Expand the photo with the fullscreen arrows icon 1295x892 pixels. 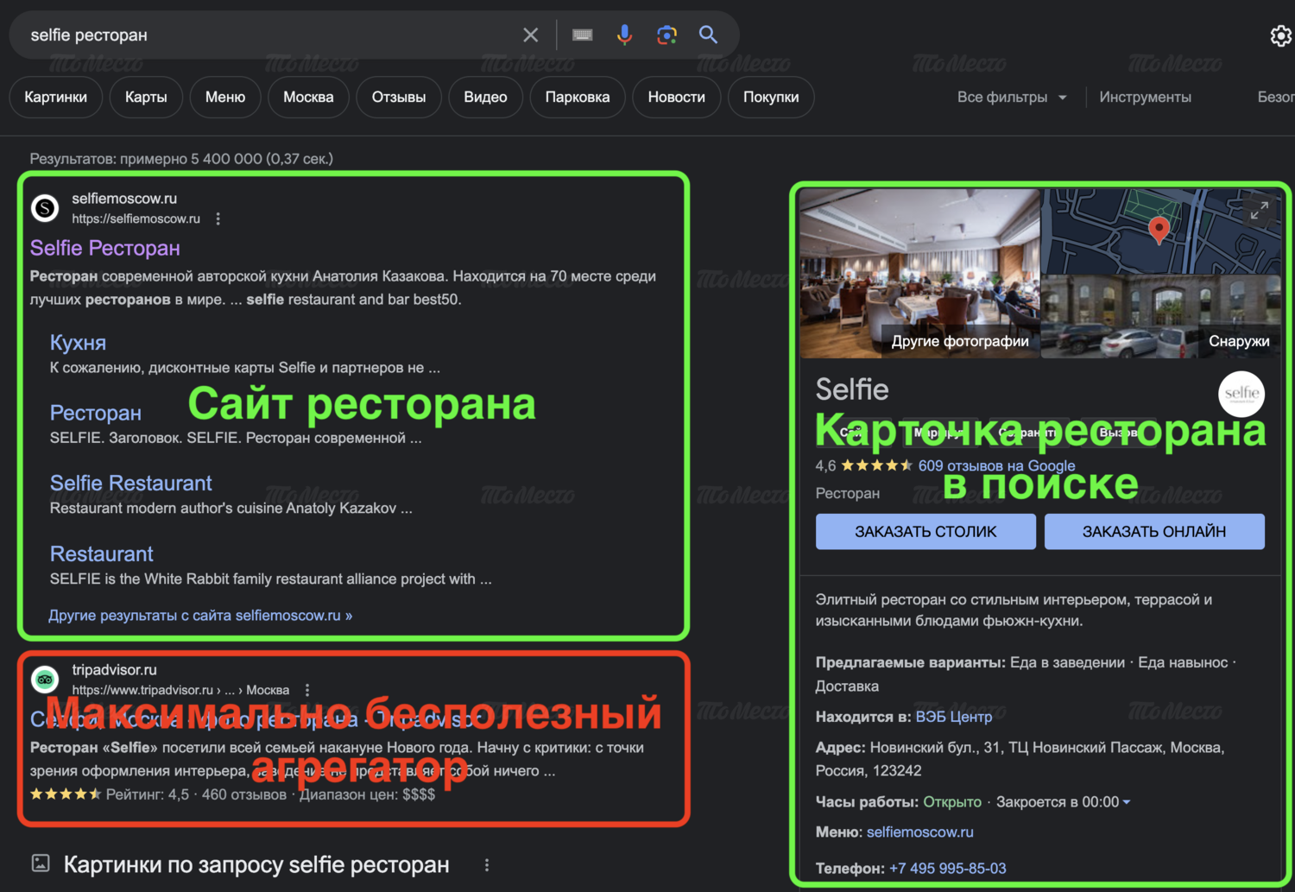pyautogui.click(x=1260, y=211)
